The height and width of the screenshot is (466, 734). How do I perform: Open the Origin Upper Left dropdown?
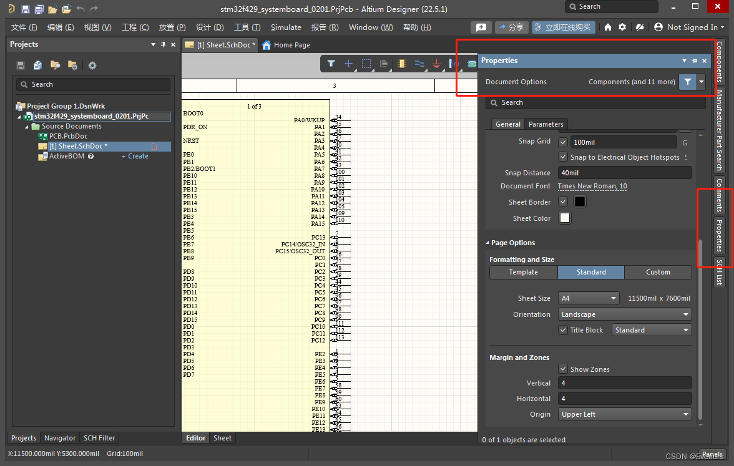click(x=624, y=414)
